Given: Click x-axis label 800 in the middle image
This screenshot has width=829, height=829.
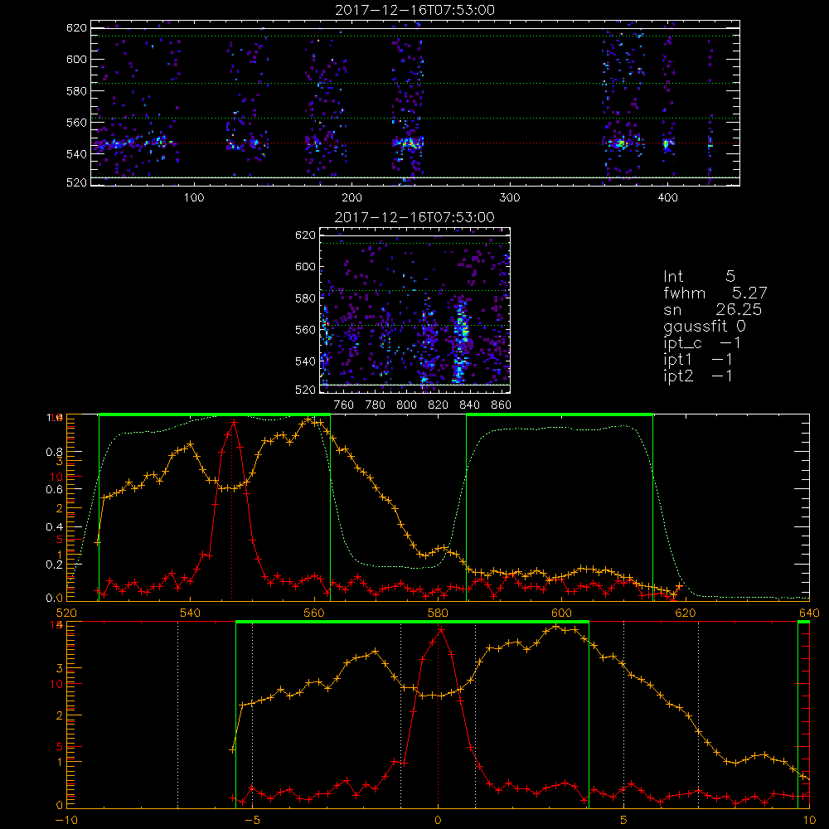Looking at the screenshot, I should [x=406, y=405].
